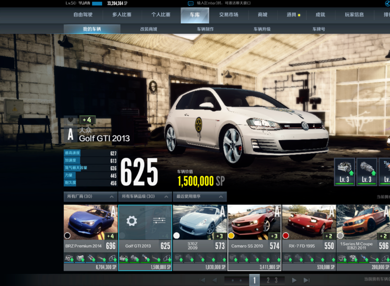Go to the next page arrow

(294, 280)
